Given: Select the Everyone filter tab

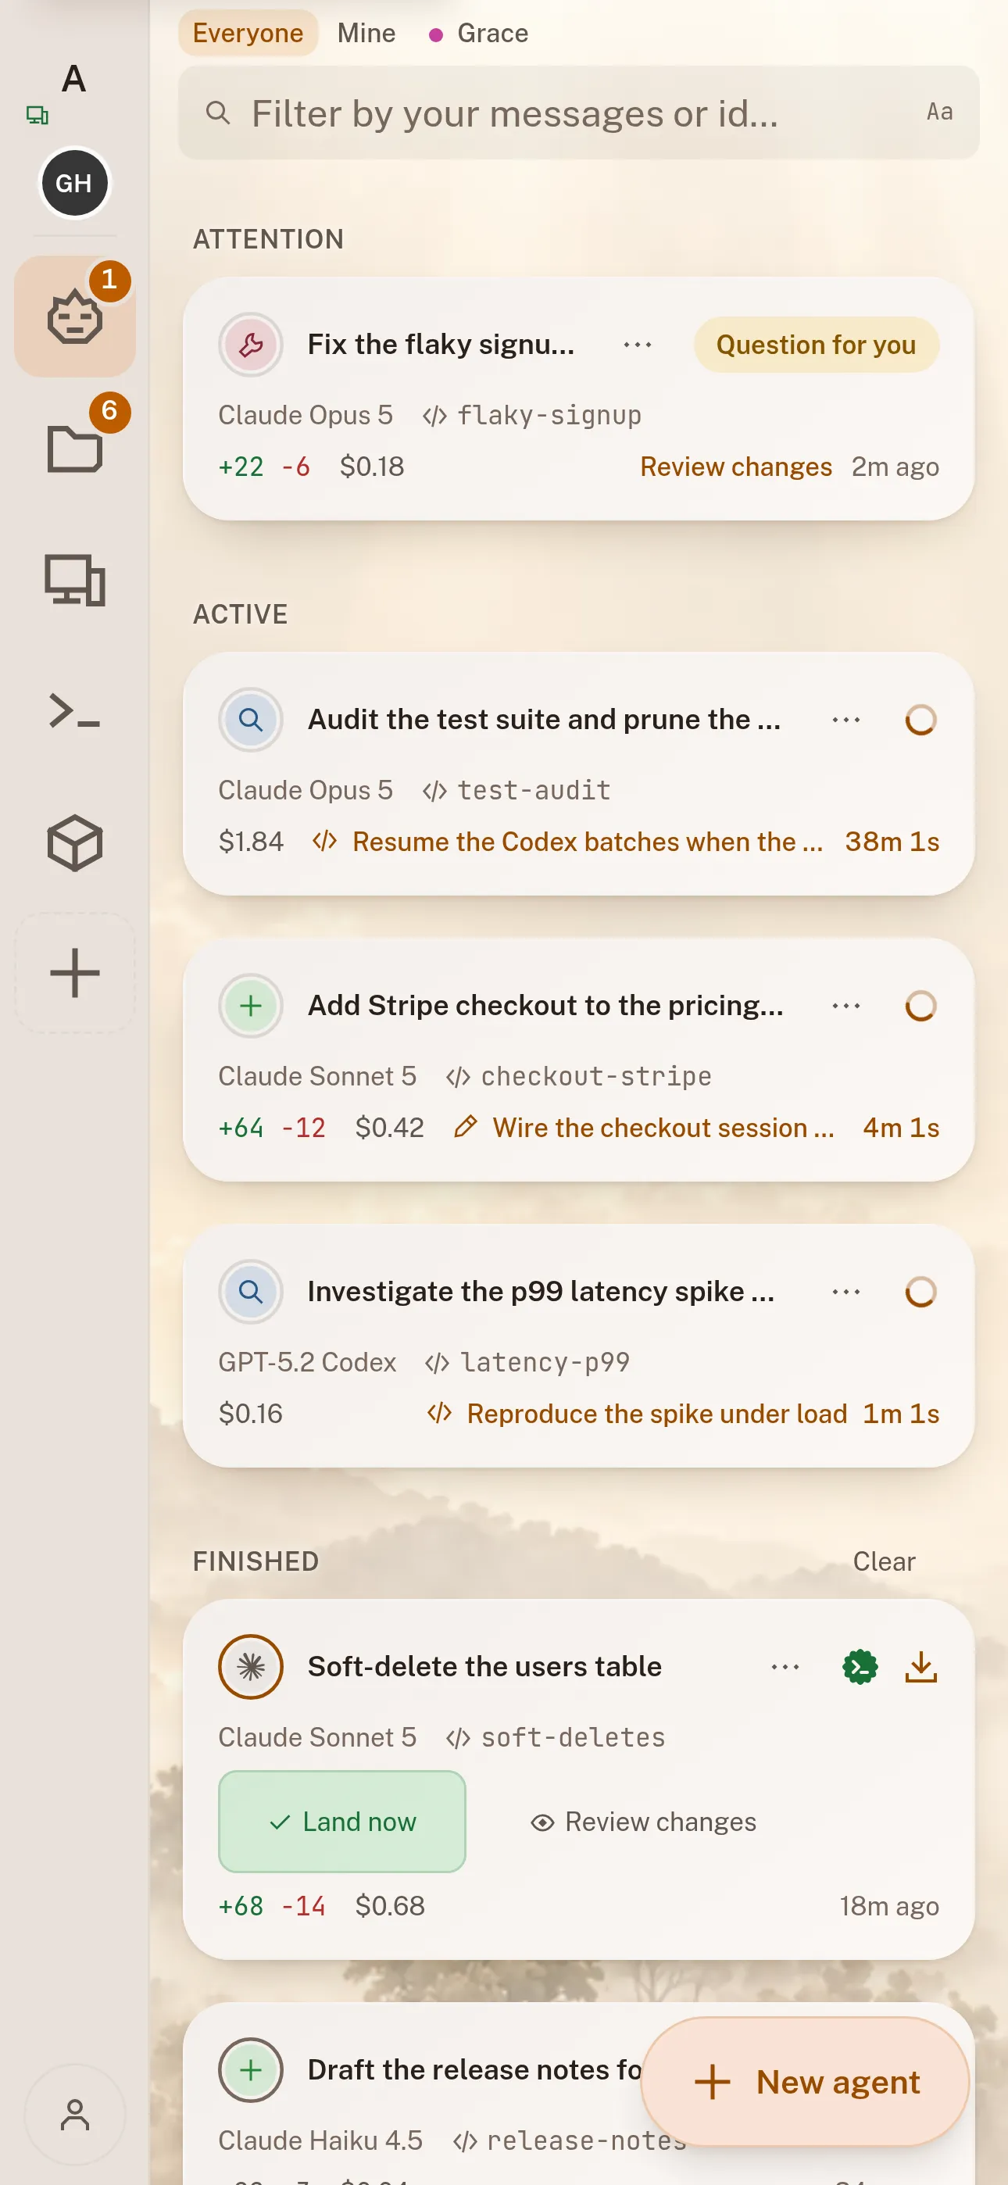Looking at the screenshot, I should point(248,33).
